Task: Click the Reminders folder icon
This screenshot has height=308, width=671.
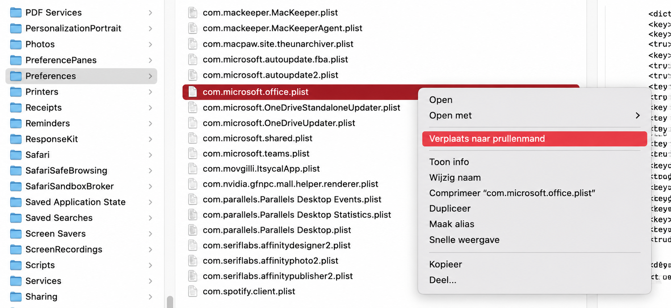Action: point(16,123)
